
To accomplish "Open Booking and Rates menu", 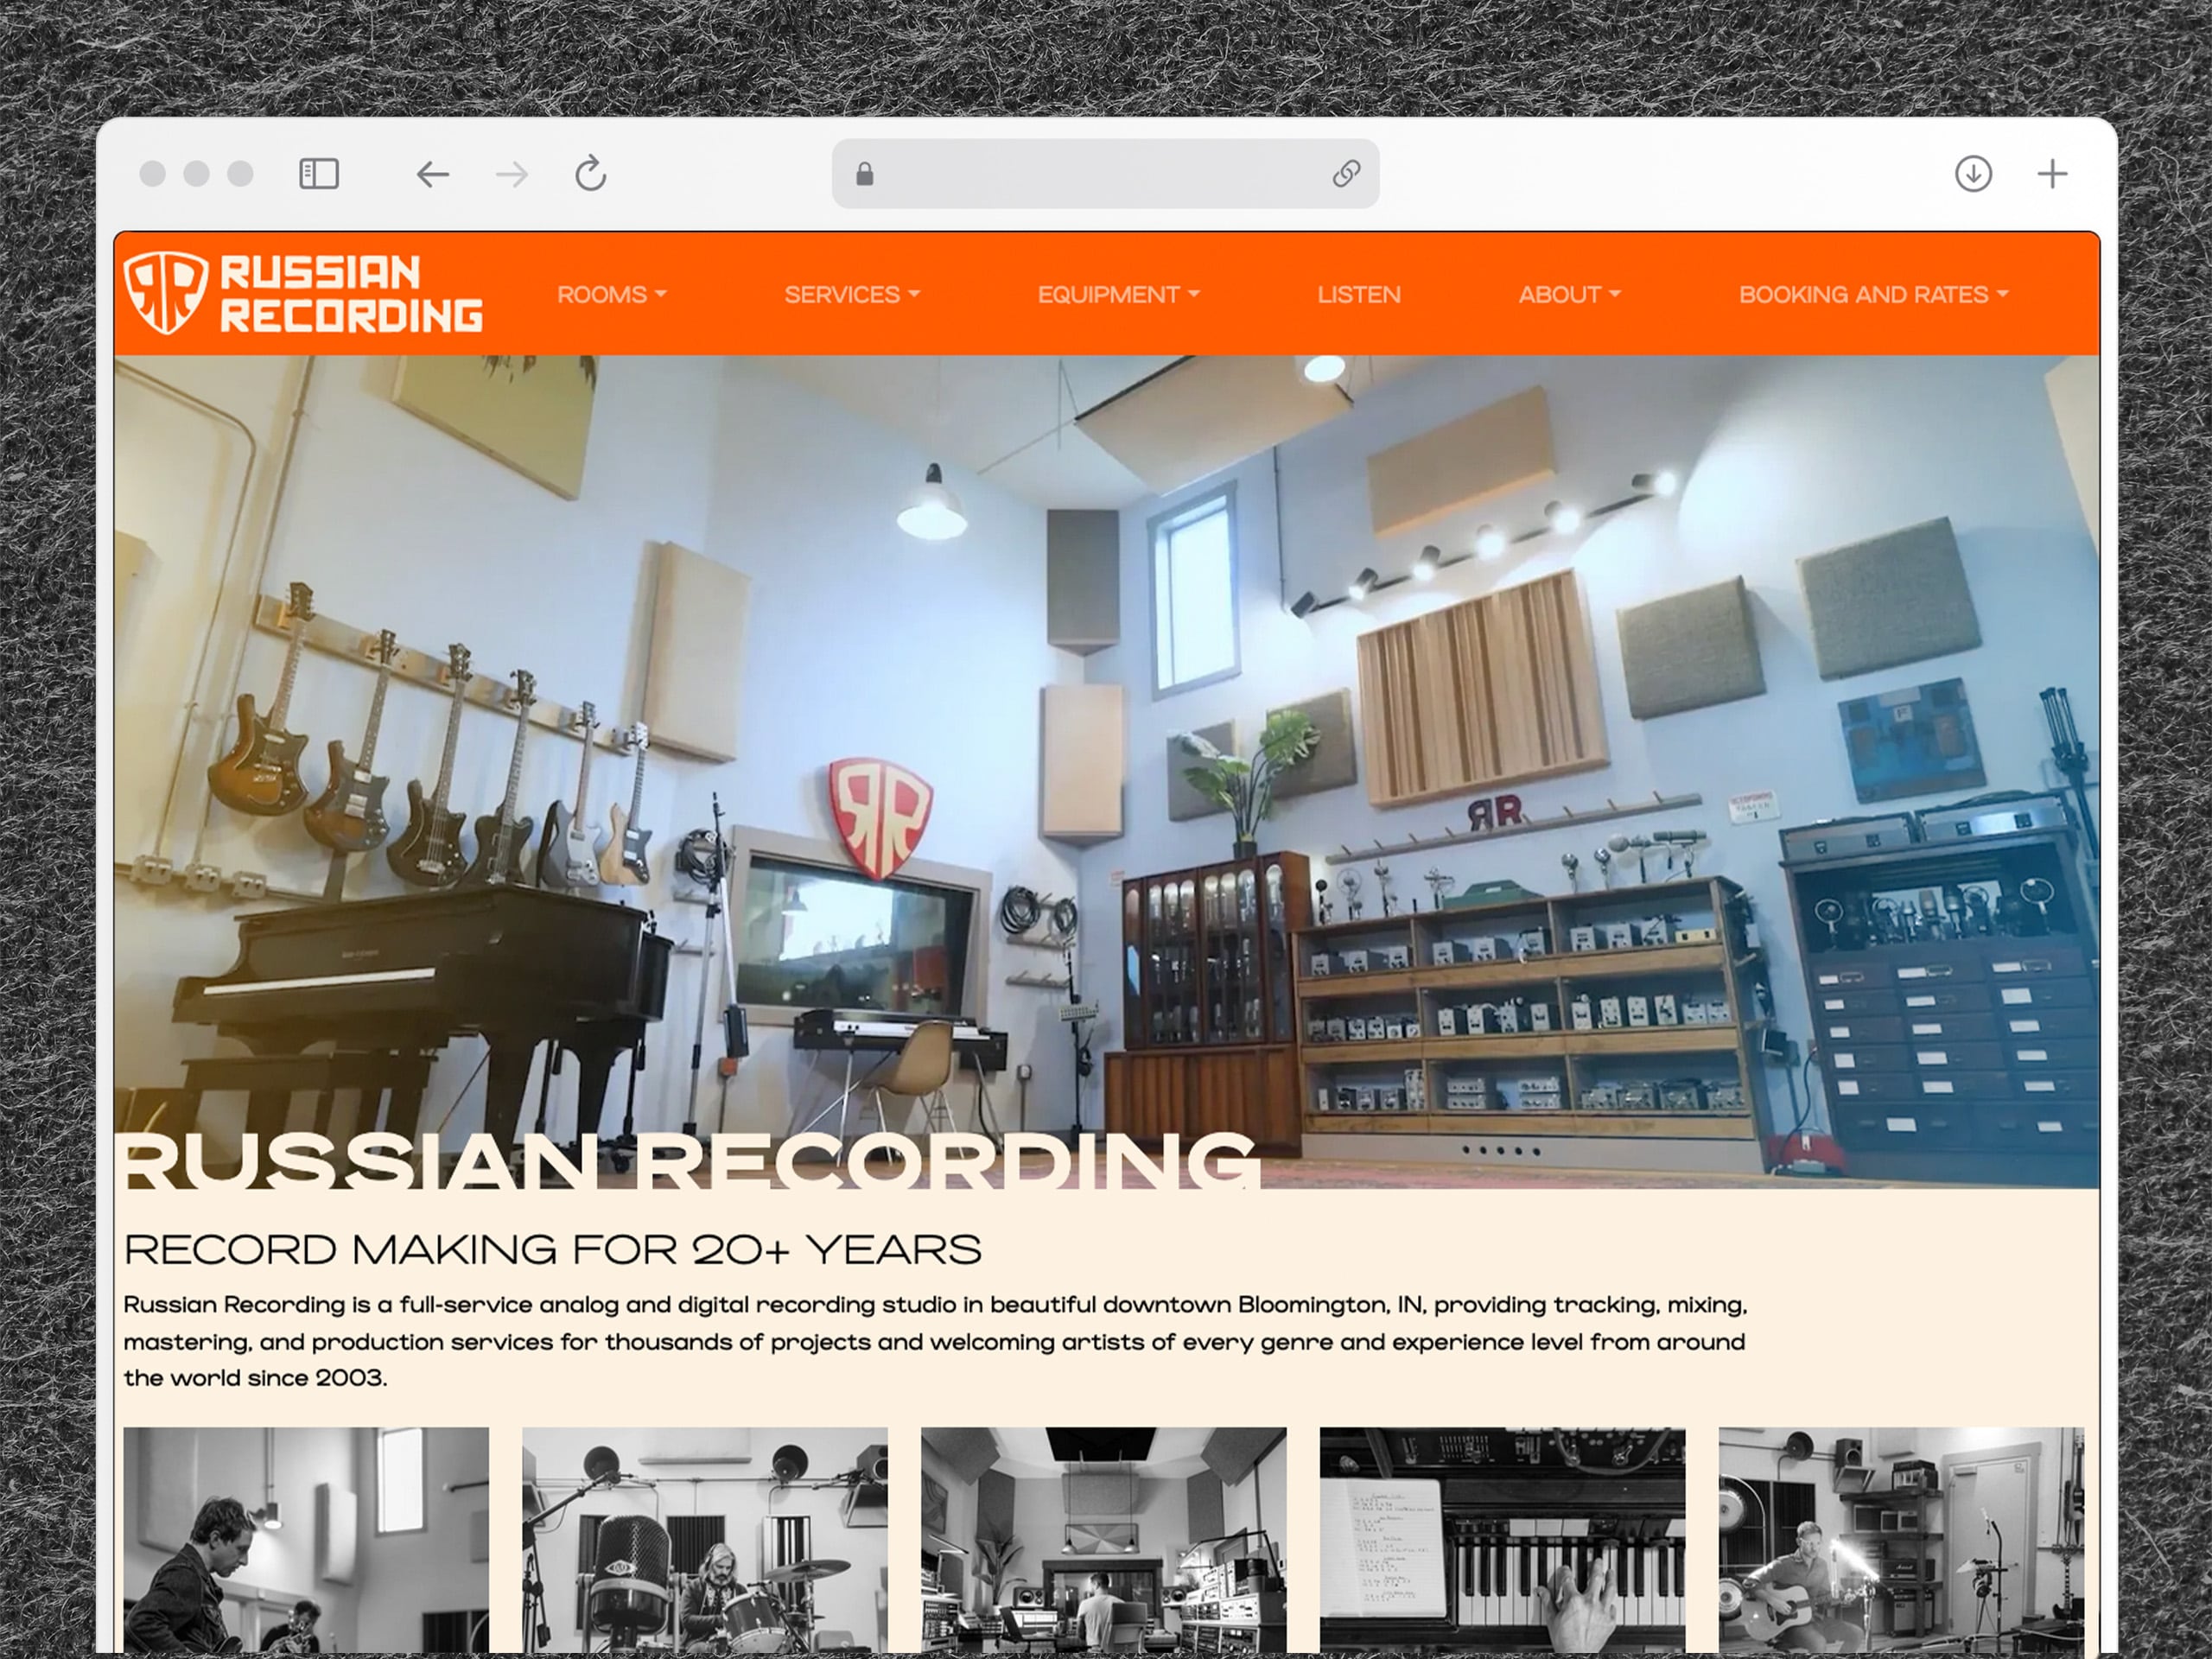I will click(x=1872, y=295).
